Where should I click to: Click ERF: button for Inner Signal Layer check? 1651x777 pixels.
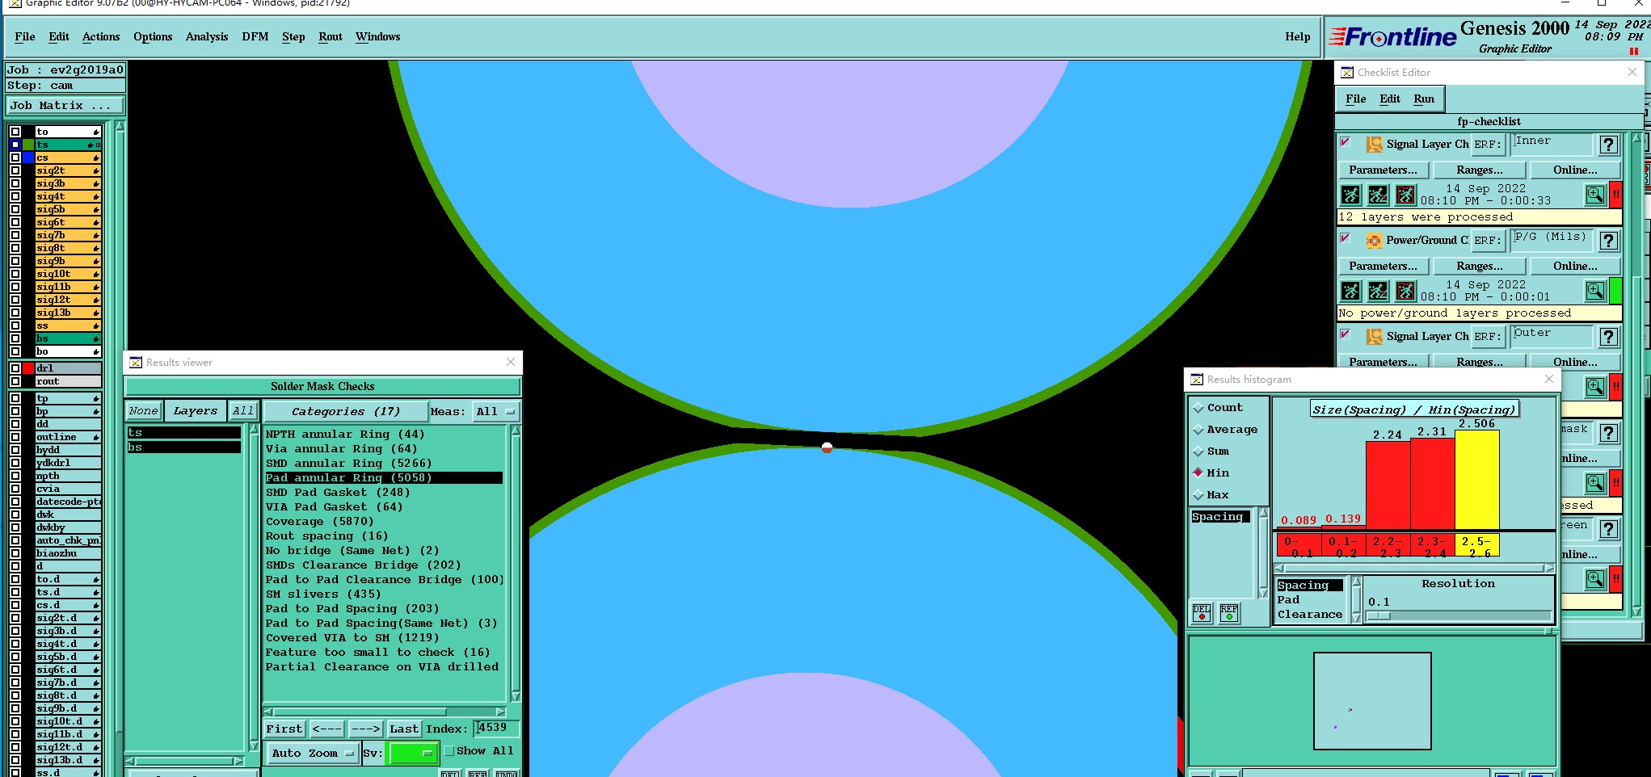point(1488,145)
